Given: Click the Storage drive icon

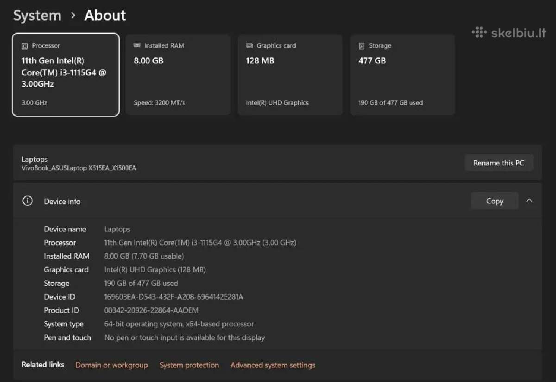Looking at the screenshot, I should coord(362,46).
